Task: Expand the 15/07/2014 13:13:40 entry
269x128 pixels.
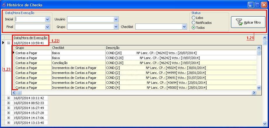Action: [x=8, y=123]
